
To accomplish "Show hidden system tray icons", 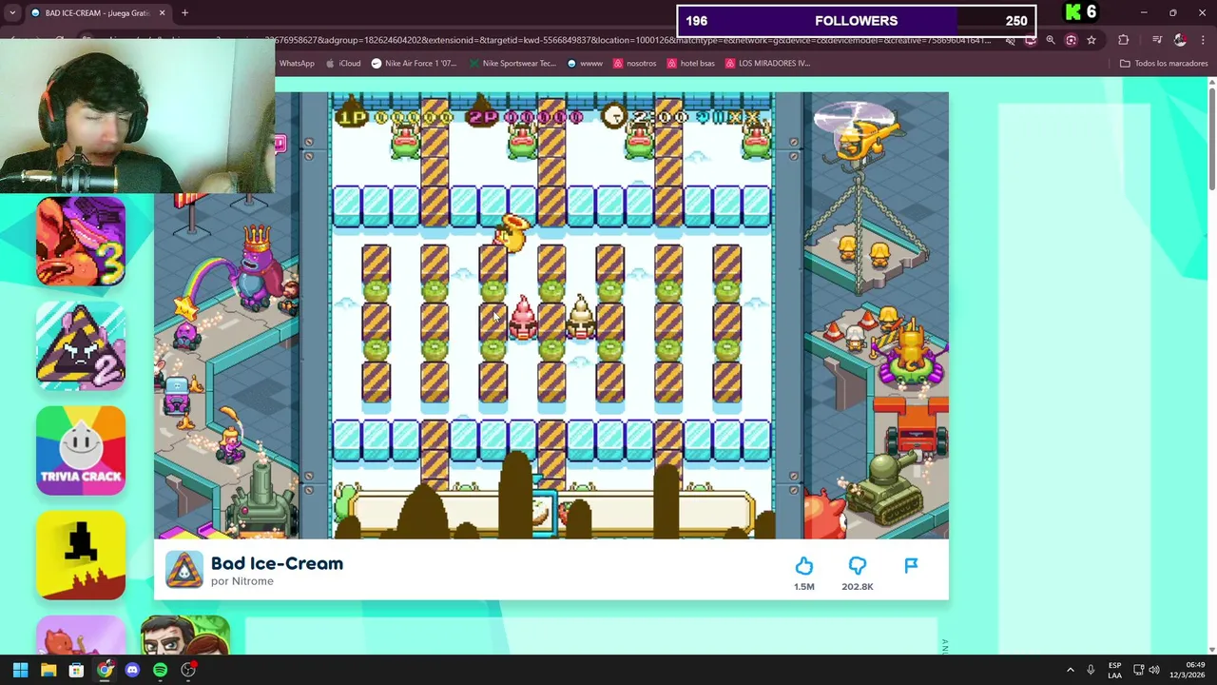I will coord(1070,670).
